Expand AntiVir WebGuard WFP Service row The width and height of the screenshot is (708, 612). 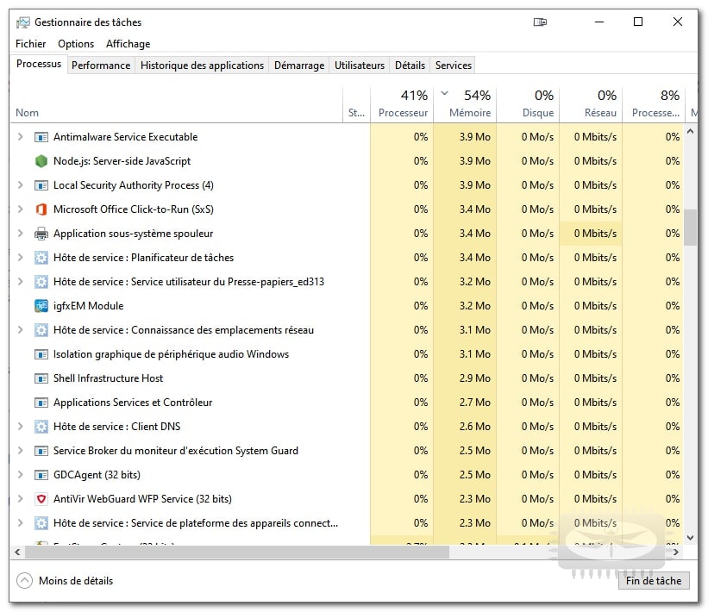[x=20, y=499]
